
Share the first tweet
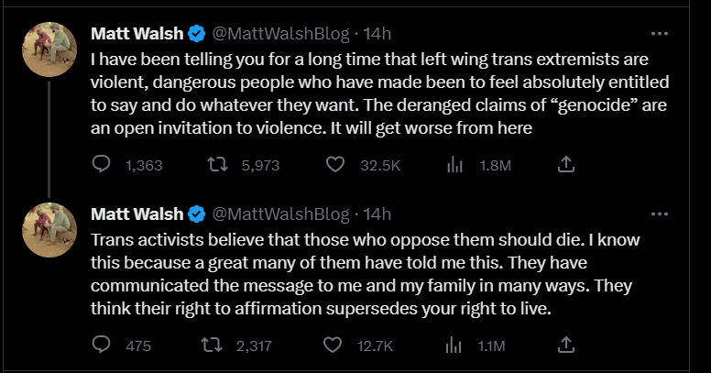coord(566,165)
